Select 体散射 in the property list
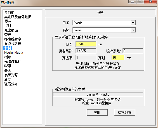Image resolution: width=158 pixels, height=128 pixels. coord(10,12)
